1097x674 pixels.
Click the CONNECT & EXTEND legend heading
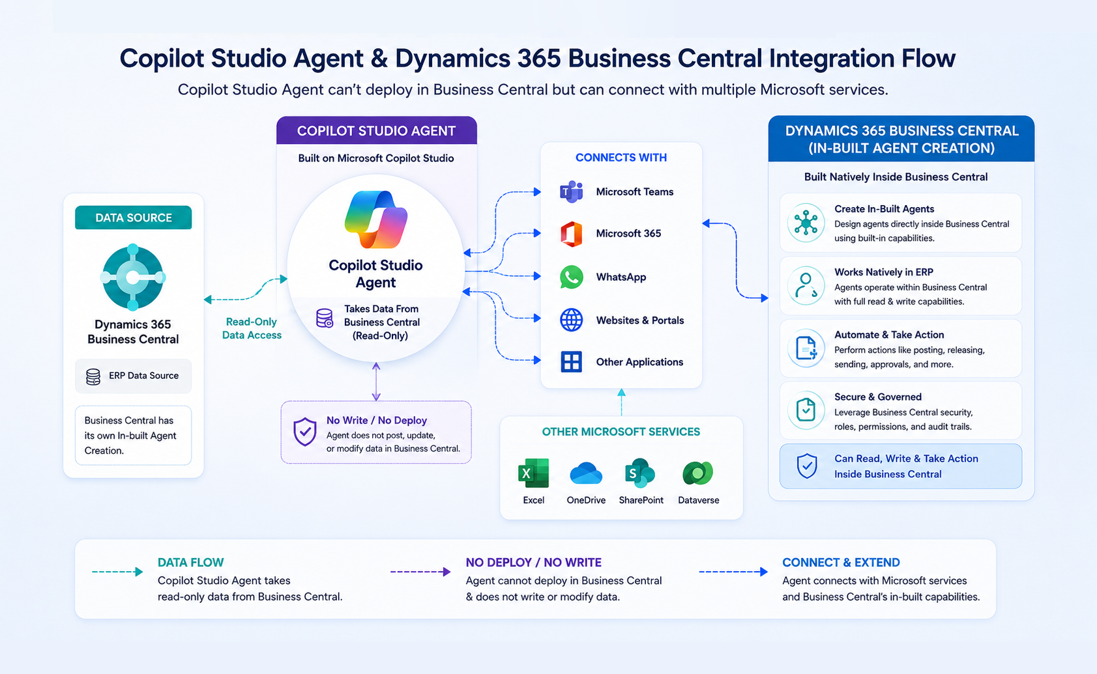click(841, 563)
